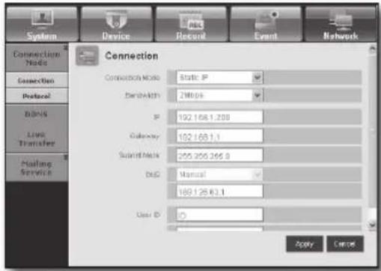Screen dimensions: 381x271
Task: Click the Apply button
Action: [x=305, y=244]
